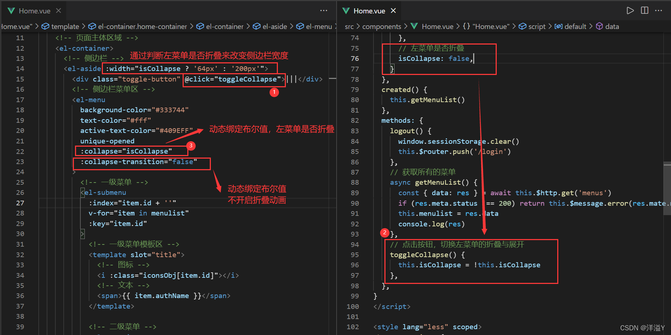671x335 pixels.
Task: Open plain 'el-container' breadcrumb
Action: [x=225, y=26]
